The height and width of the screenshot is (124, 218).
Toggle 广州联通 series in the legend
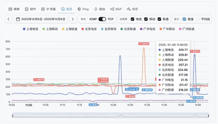click(187, 29)
